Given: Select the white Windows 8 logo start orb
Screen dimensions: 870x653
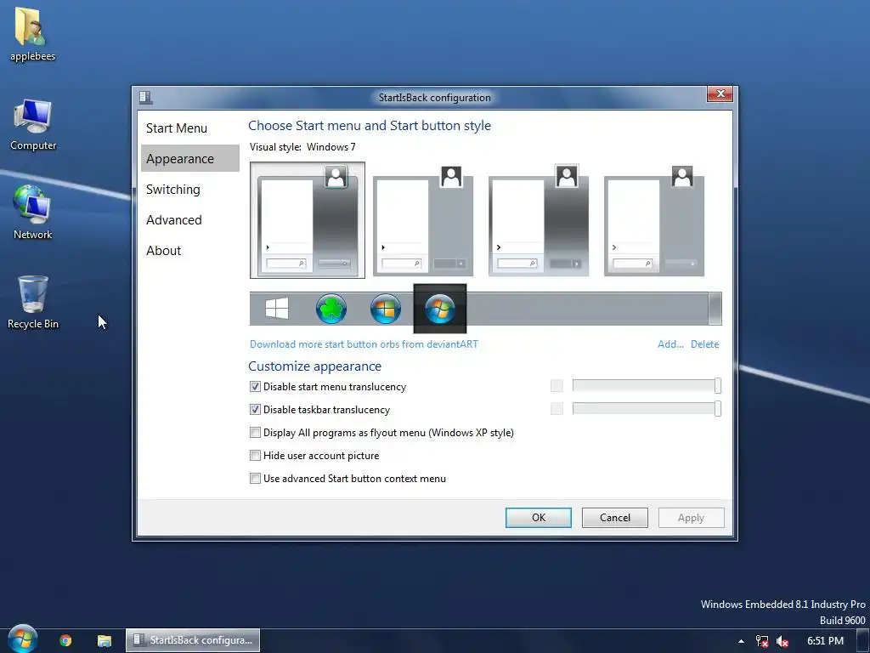Looking at the screenshot, I should tap(277, 308).
